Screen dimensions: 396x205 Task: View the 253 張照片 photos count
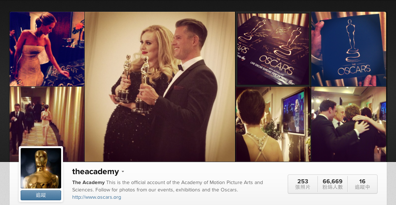302,184
